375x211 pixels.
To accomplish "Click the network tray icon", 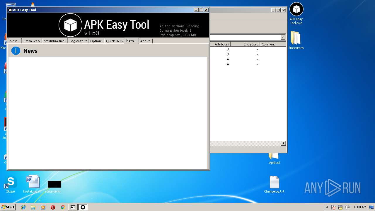I will pyautogui.click(x=340, y=207).
